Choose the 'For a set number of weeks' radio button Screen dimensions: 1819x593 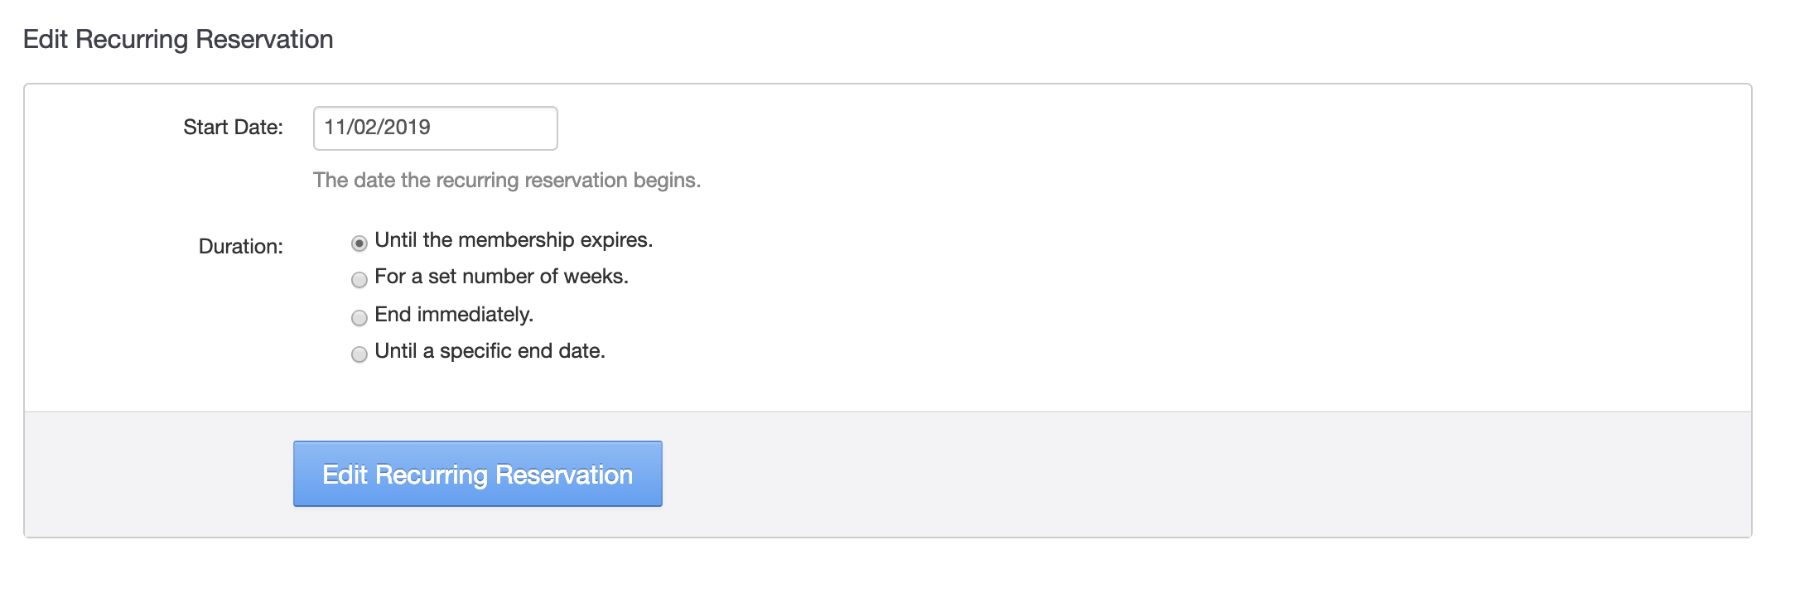(359, 280)
